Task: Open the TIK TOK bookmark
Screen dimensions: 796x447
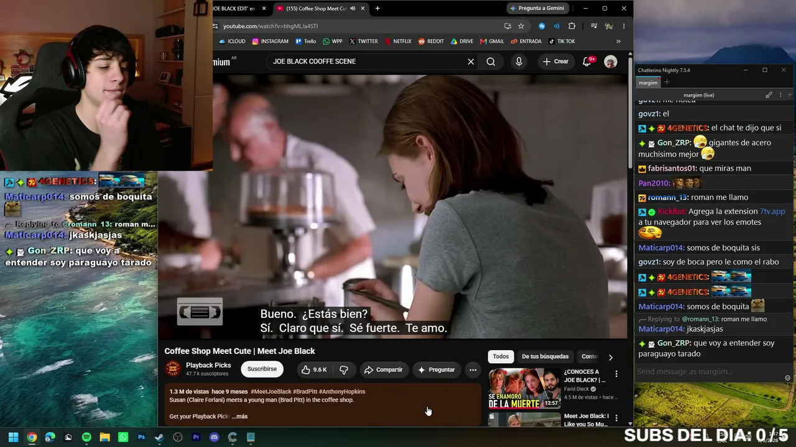Action: [x=562, y=42]
